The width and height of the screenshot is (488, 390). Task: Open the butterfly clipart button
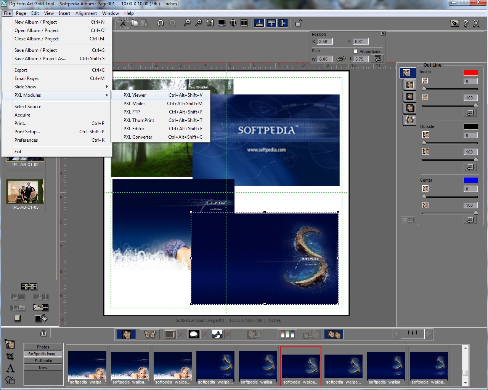[150, 334]
